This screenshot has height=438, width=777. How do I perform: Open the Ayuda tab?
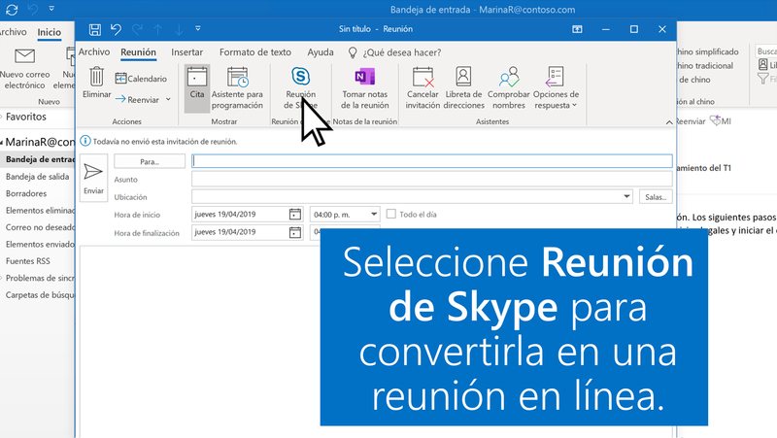321,52
